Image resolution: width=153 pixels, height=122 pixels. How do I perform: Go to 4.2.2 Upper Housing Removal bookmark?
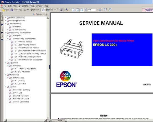pyautogui.click(x=25, y=45)
